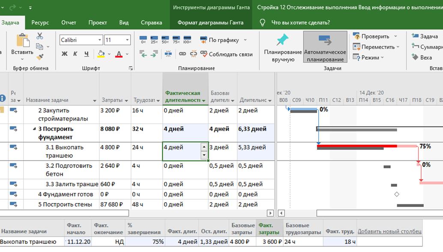This screenshot has width=443, height=252.
Task: Open the Задача ribbon tab
Action: (x=10, y=23)
